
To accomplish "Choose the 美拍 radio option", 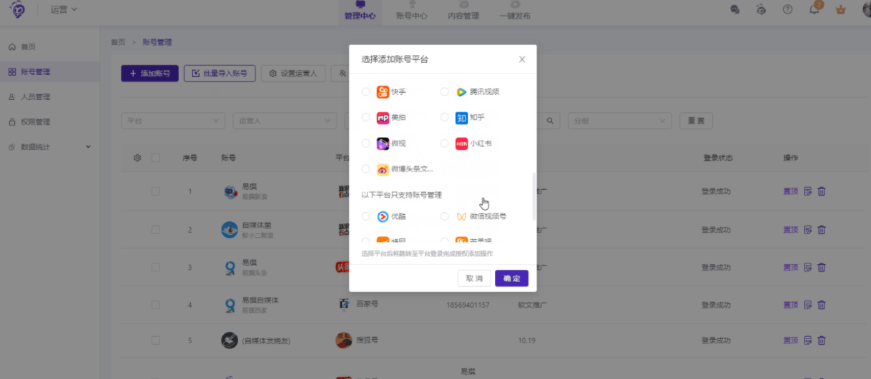I will (366, 117).
